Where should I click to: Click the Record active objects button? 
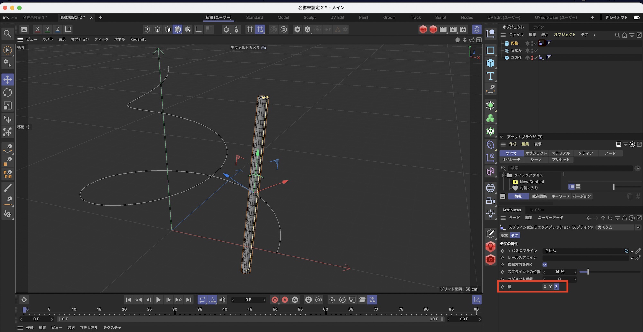[x=275, y=300]
